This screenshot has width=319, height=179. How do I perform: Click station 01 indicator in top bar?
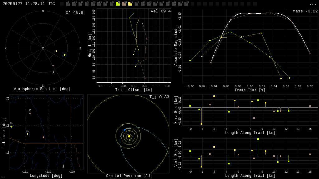click(x=68, y=4)
